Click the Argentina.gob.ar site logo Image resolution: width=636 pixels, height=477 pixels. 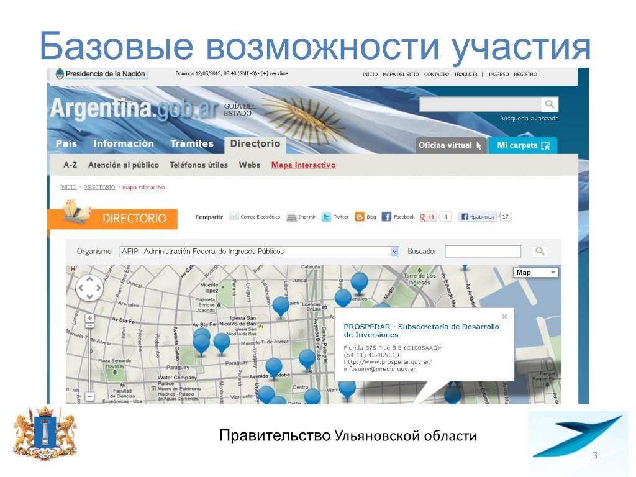(x=135, y=109)
